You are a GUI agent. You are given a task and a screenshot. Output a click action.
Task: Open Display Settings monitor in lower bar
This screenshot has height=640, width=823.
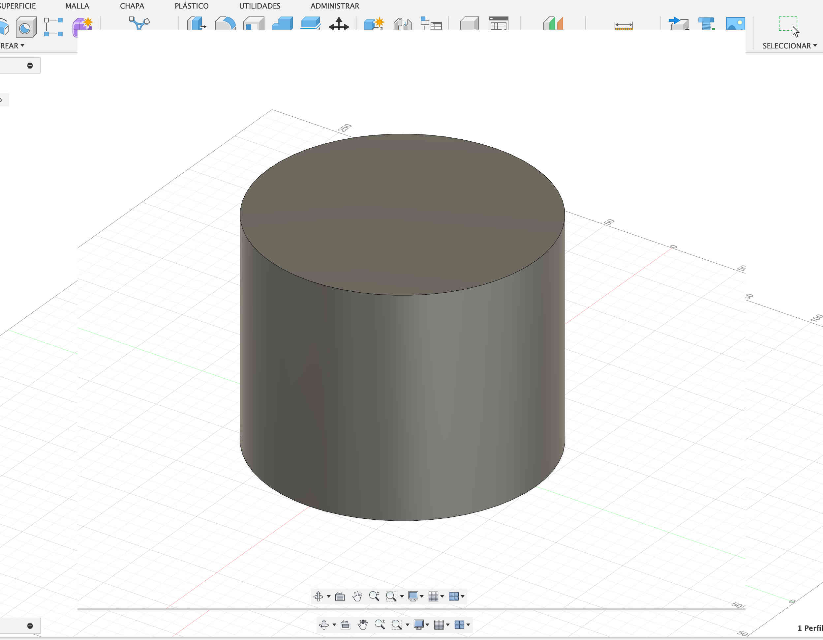419,625
